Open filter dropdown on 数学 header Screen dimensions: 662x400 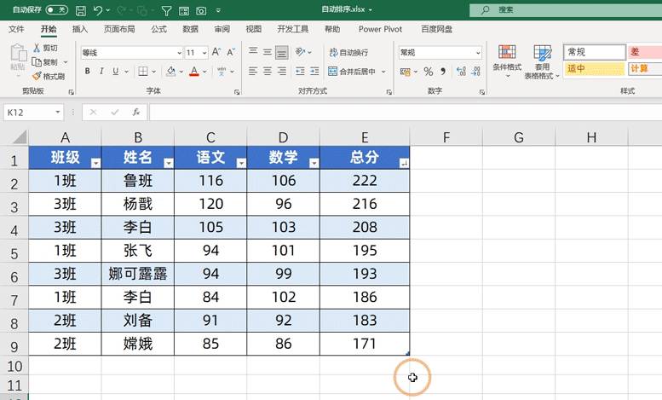click(314, 163)
